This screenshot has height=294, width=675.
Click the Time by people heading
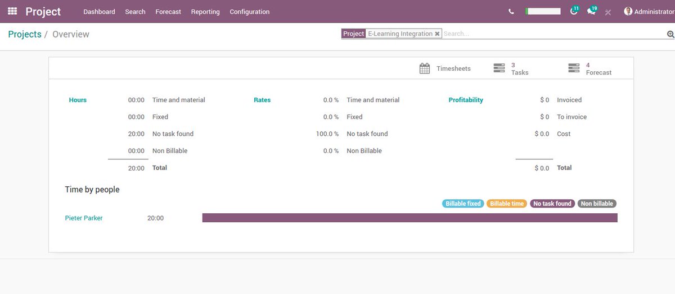click(x=92, y=190)
